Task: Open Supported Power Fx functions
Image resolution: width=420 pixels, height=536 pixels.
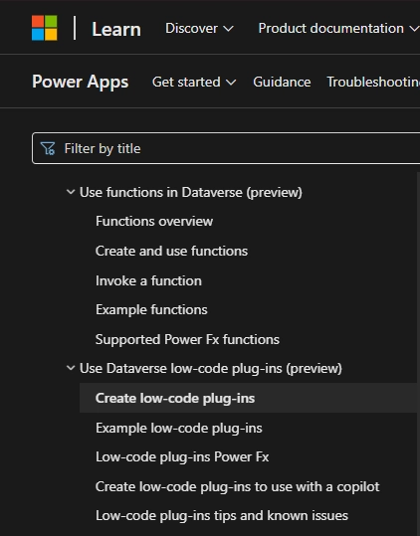Action: pos(187,339)
